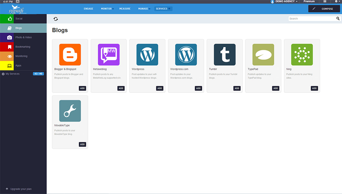Switch to Photo & Video category
The image size is (342, 194).
tap(23, 38)
